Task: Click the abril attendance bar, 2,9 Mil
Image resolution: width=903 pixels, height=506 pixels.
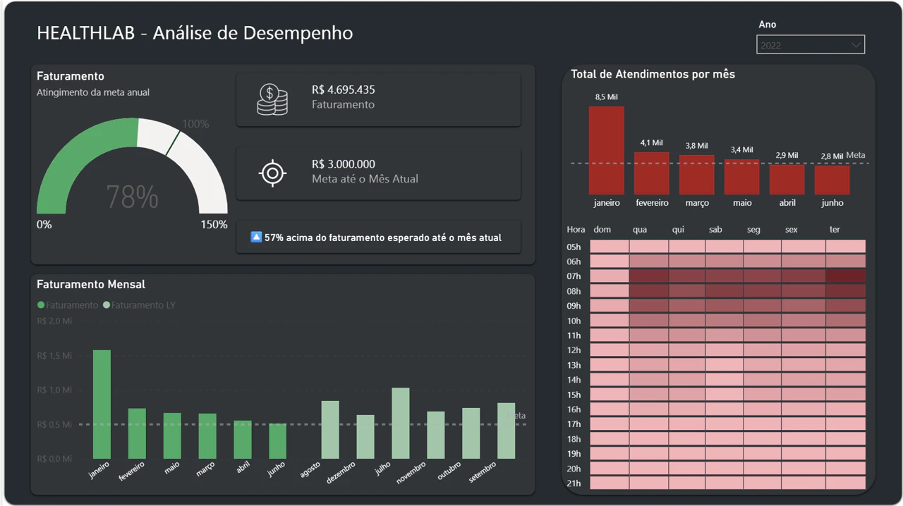Action: click(787, 180)
